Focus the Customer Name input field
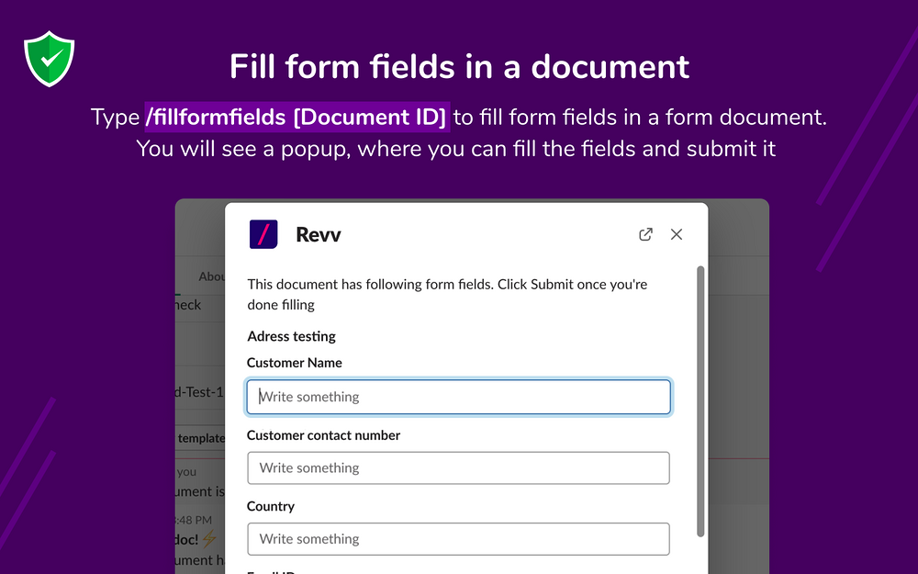This screenshot has width=918, height=574. pyautogui.click(x=458, y=397)
